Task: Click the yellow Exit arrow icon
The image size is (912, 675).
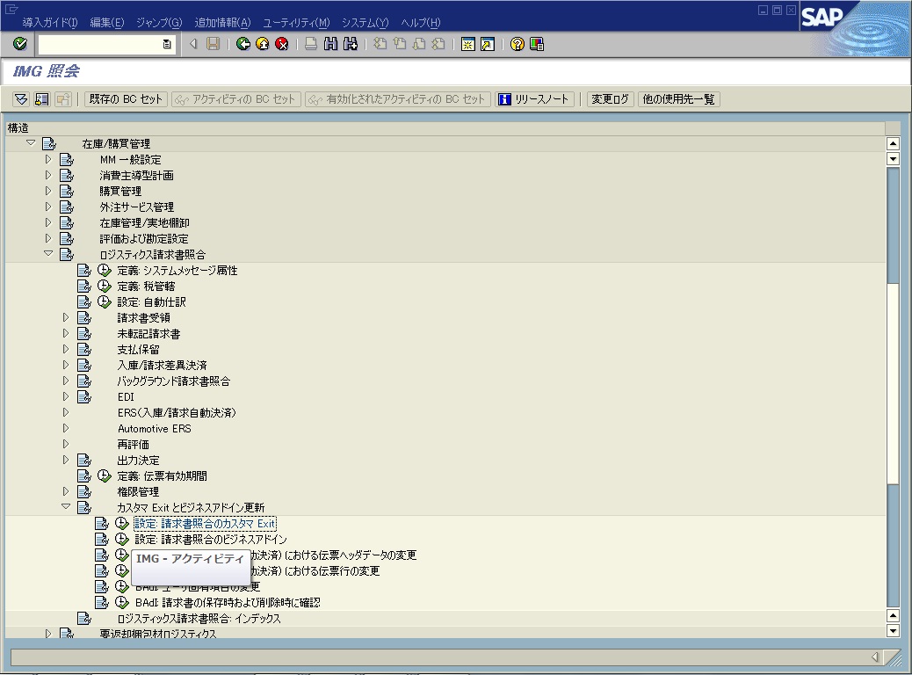Action: pos(262,44)
